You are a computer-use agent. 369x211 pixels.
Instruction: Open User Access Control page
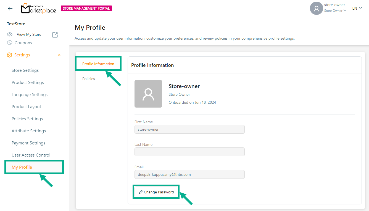pos(31,155)
